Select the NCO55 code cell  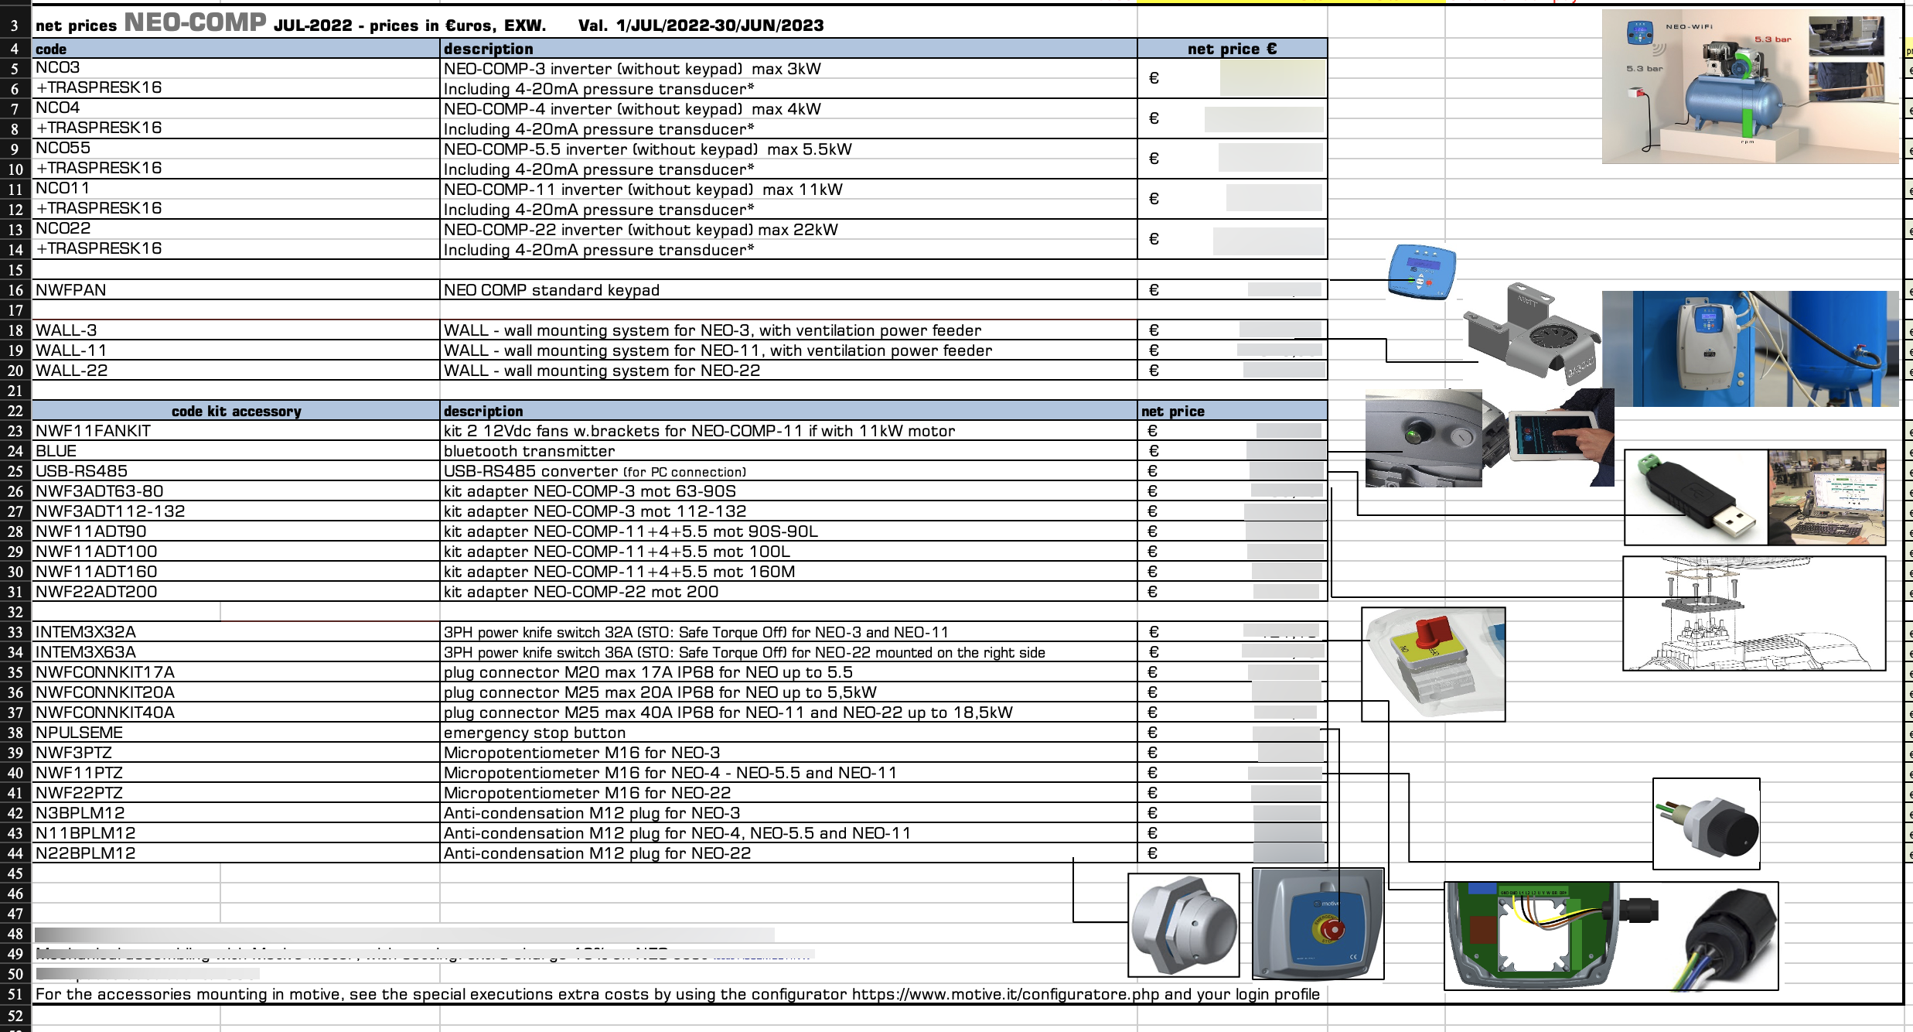click(236, 149)
